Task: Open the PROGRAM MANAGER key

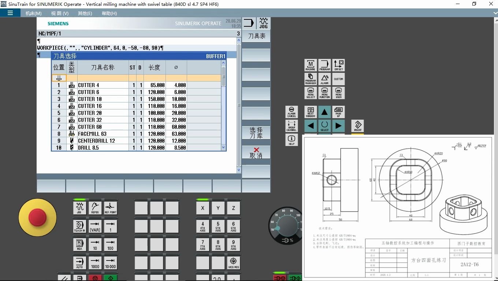Action: (311, 79)
